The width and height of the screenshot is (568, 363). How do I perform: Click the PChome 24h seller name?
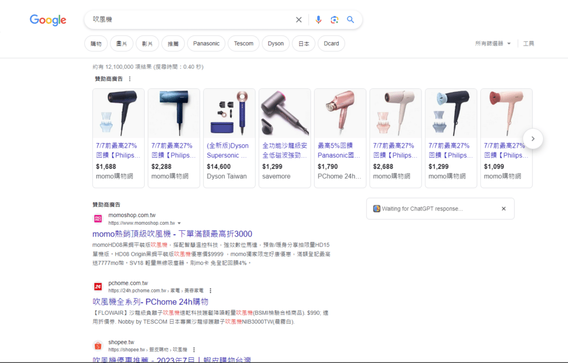[x=339, y=177]
